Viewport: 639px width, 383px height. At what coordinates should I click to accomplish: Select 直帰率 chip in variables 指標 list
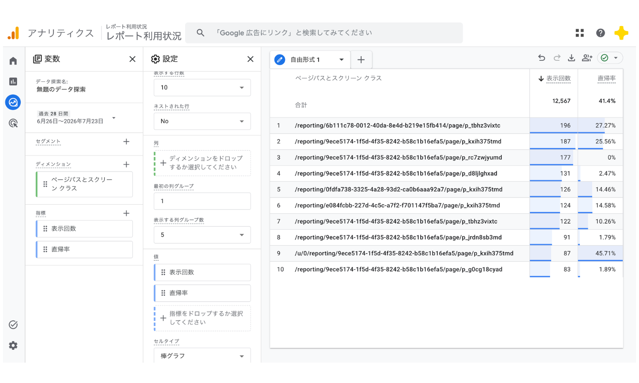[84, 249]
